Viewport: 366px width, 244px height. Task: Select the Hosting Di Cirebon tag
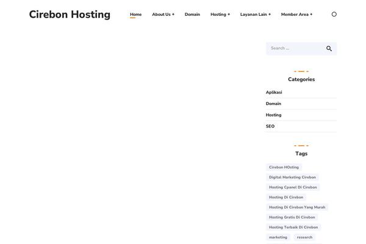(286, 197)
